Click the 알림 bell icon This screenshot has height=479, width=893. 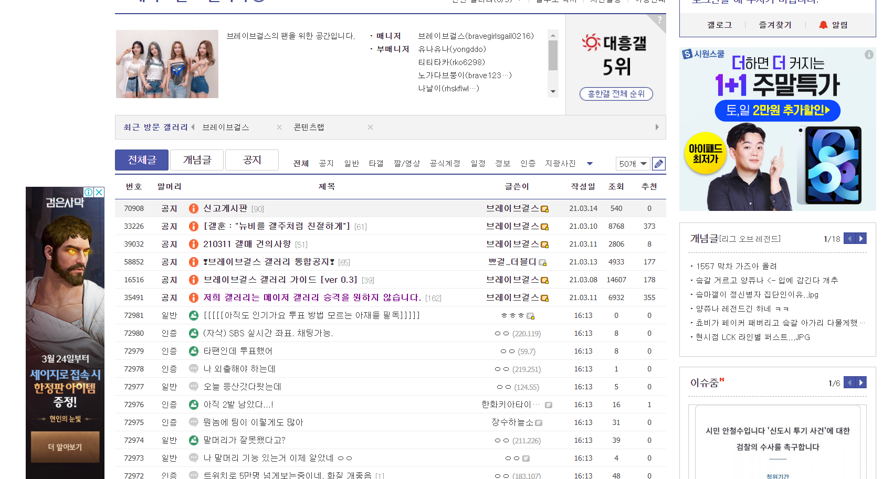[x=823, y=25]
